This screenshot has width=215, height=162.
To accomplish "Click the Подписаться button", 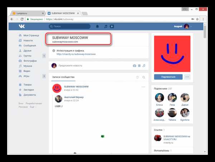I will pyautogui.click(x=168, y=77).
